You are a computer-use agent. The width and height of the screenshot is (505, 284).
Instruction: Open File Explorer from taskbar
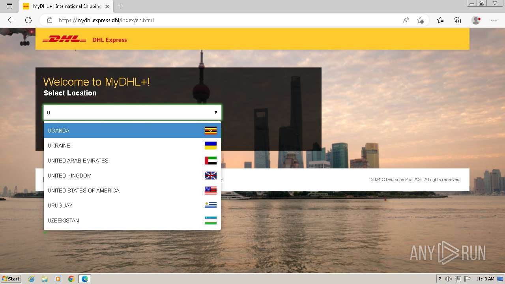(x=45, y=279)
